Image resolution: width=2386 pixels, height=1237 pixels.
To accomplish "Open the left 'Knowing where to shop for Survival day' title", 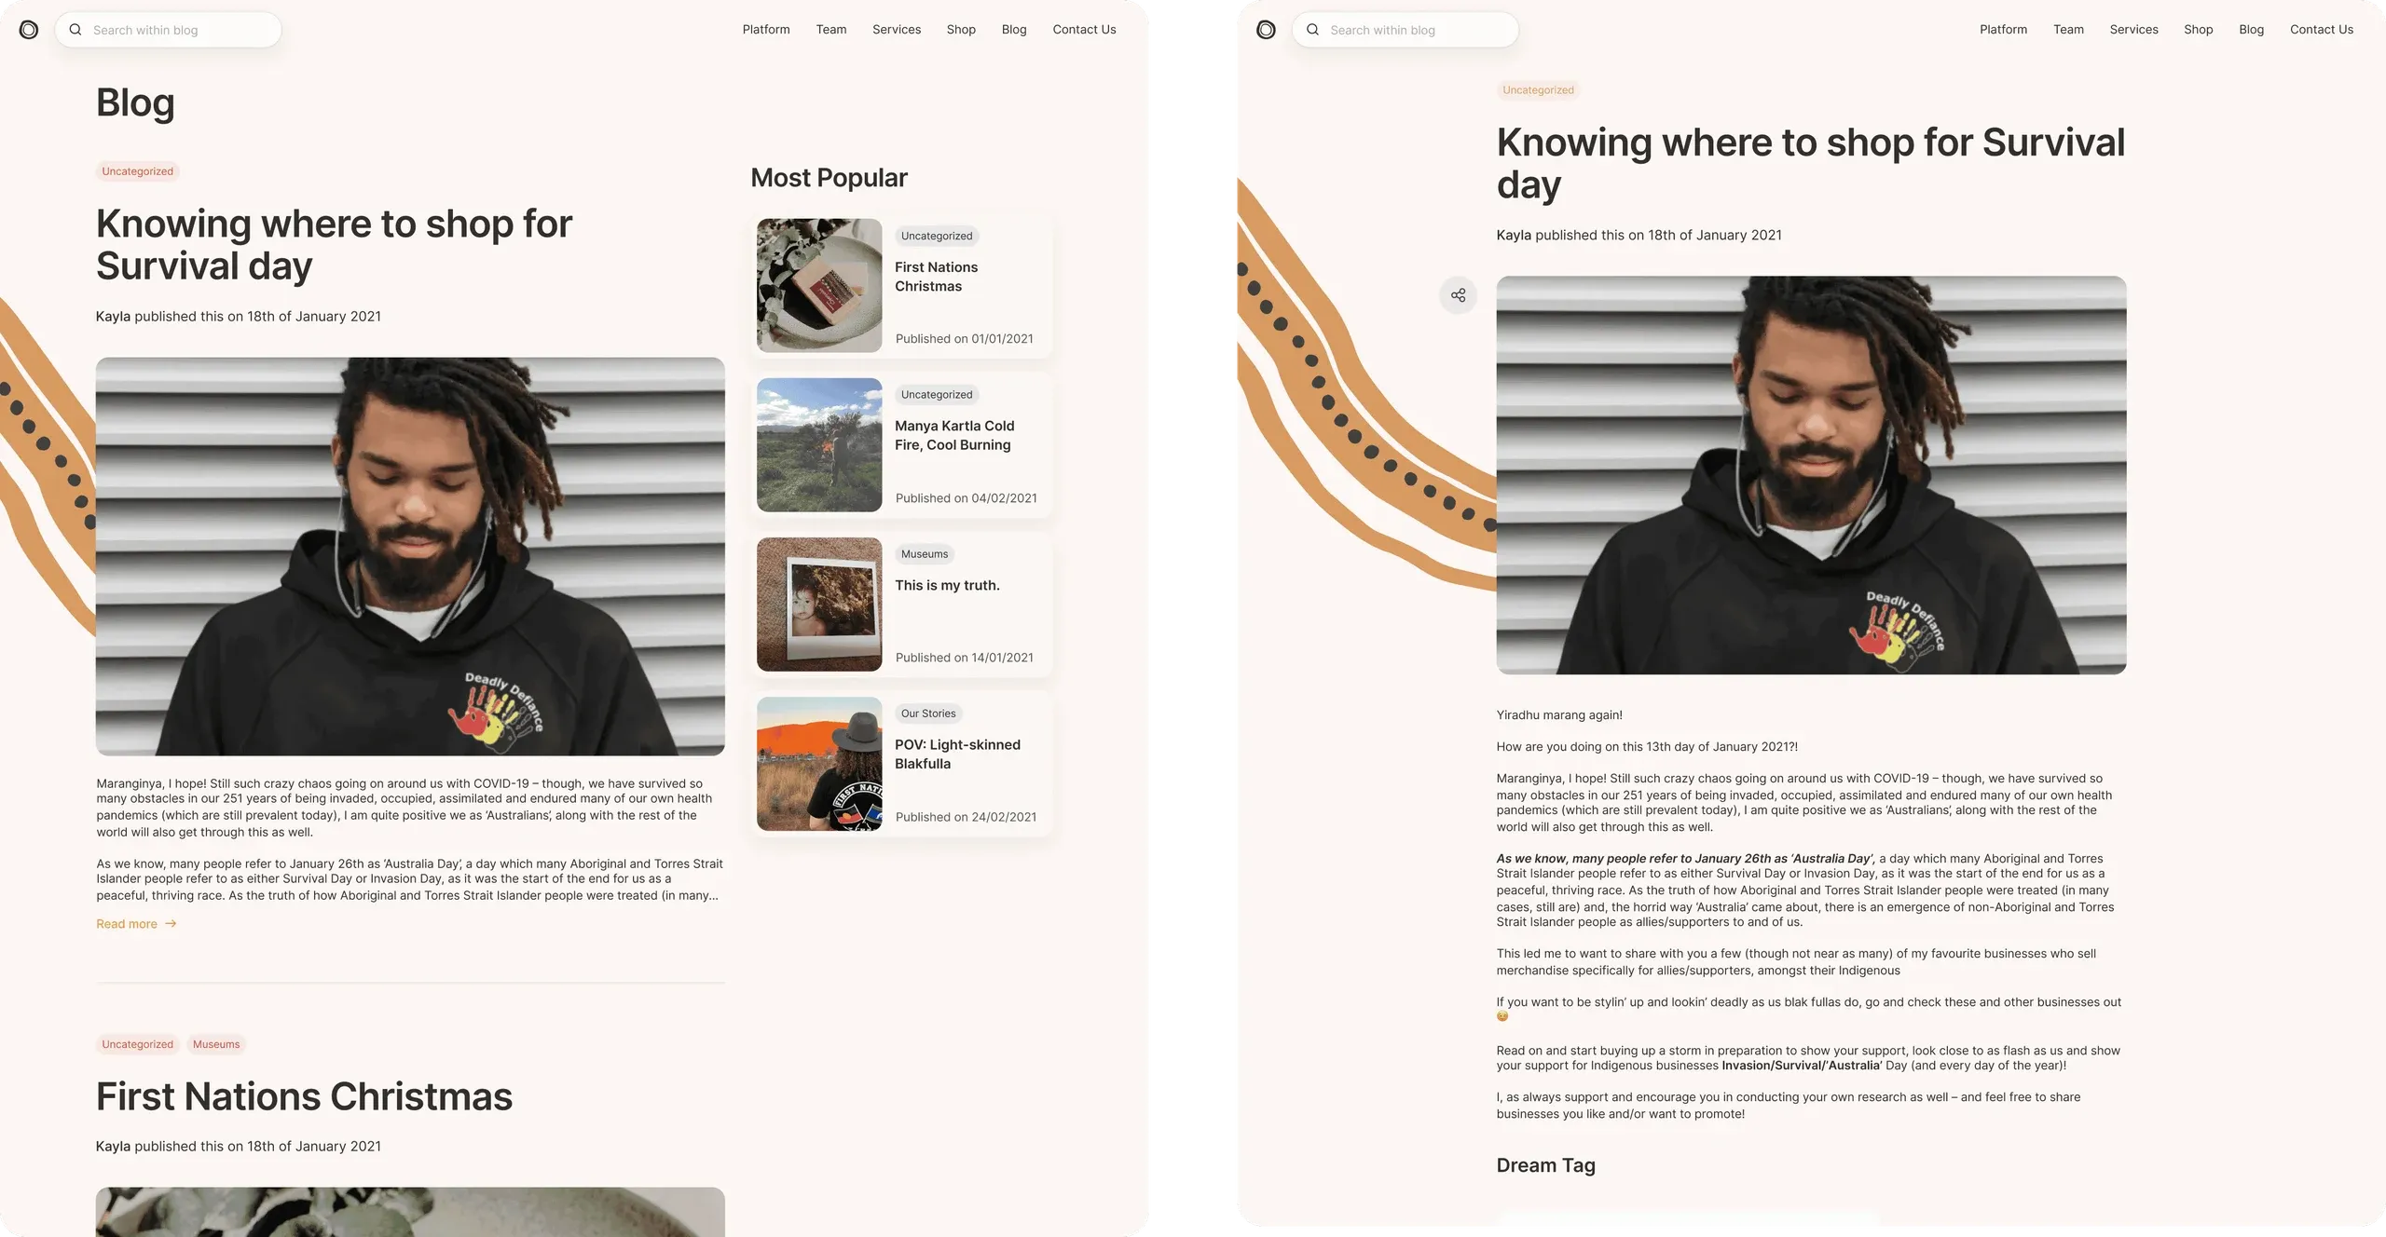I will (x=334, y=245).
